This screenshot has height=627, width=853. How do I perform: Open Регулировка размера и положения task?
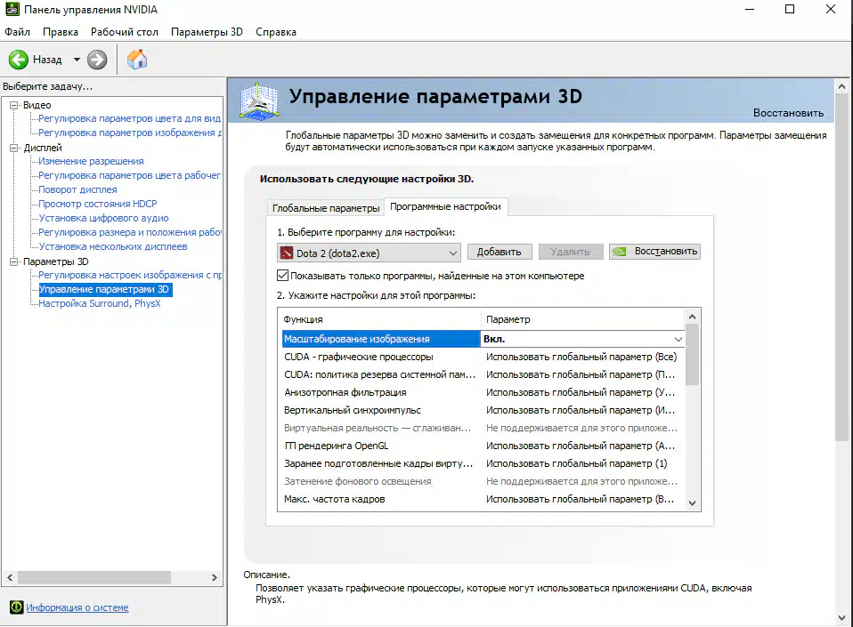pyautogui.click(x=130, y=232)
